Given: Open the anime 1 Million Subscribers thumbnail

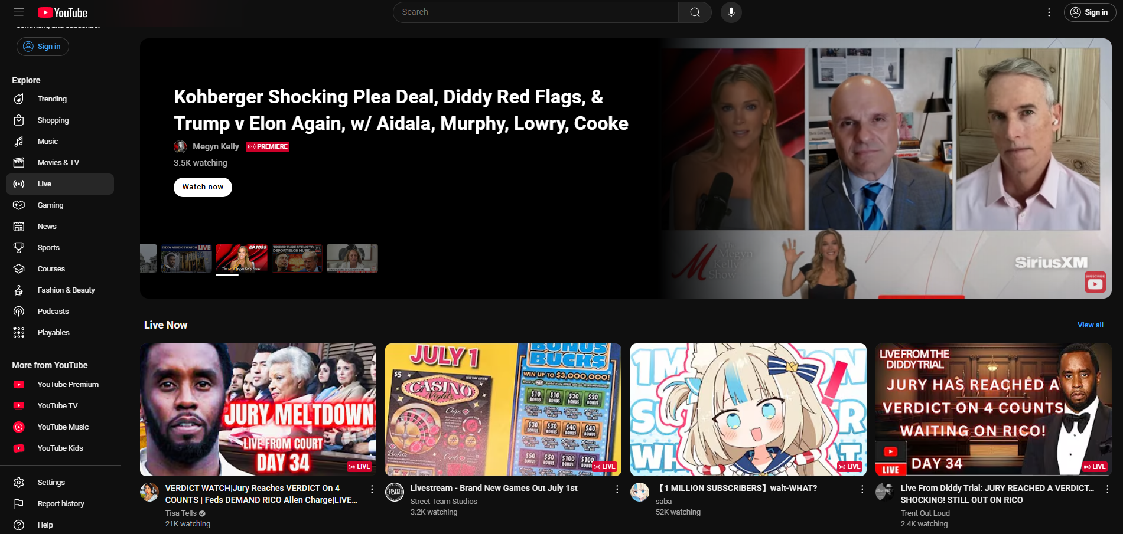Looking at the screenshot, I should point(748,409).
